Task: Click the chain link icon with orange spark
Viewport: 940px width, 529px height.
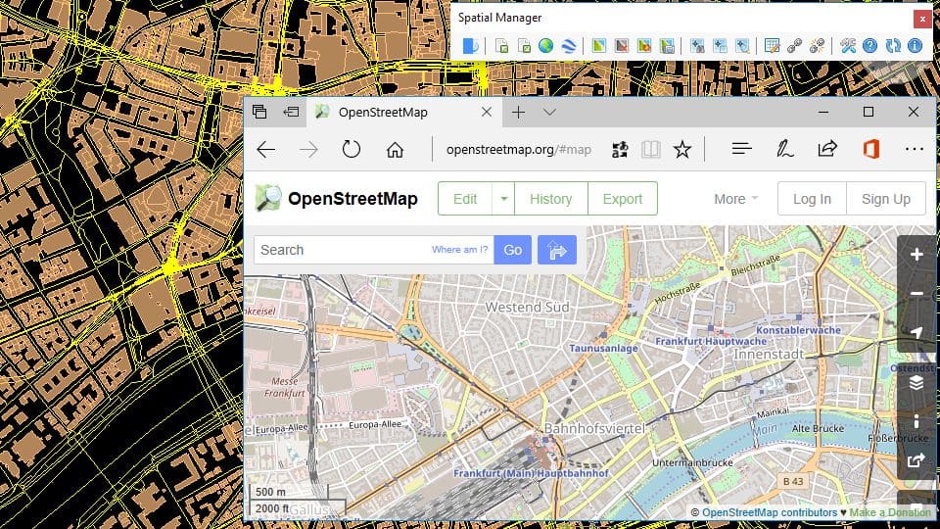Action: click(817, 46)
